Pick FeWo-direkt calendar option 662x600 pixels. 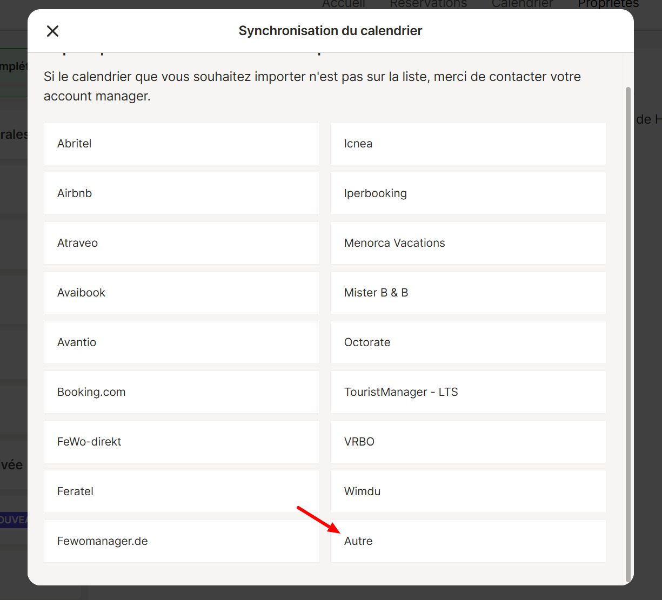(x=181, y=442)
